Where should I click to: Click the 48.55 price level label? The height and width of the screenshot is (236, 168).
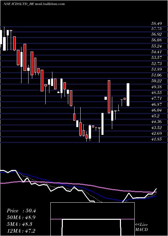click(156, 93)
